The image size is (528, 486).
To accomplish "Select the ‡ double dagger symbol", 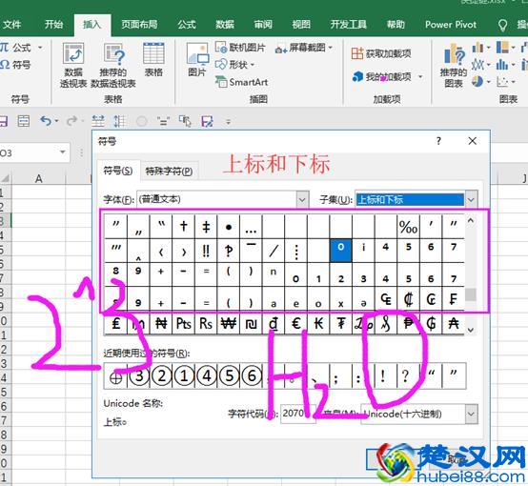I will point(206,227).
